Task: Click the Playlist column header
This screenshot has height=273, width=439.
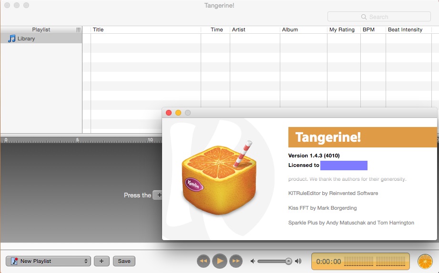Action: (41, 29)
